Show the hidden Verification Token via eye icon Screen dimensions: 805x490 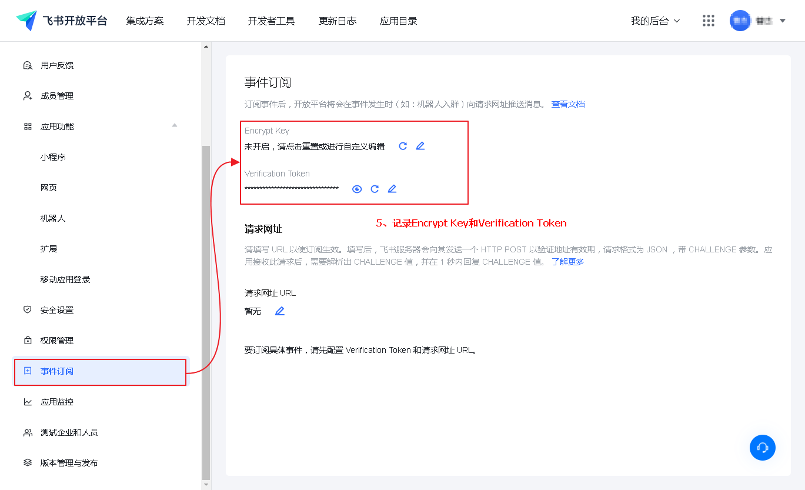(357, 189)
